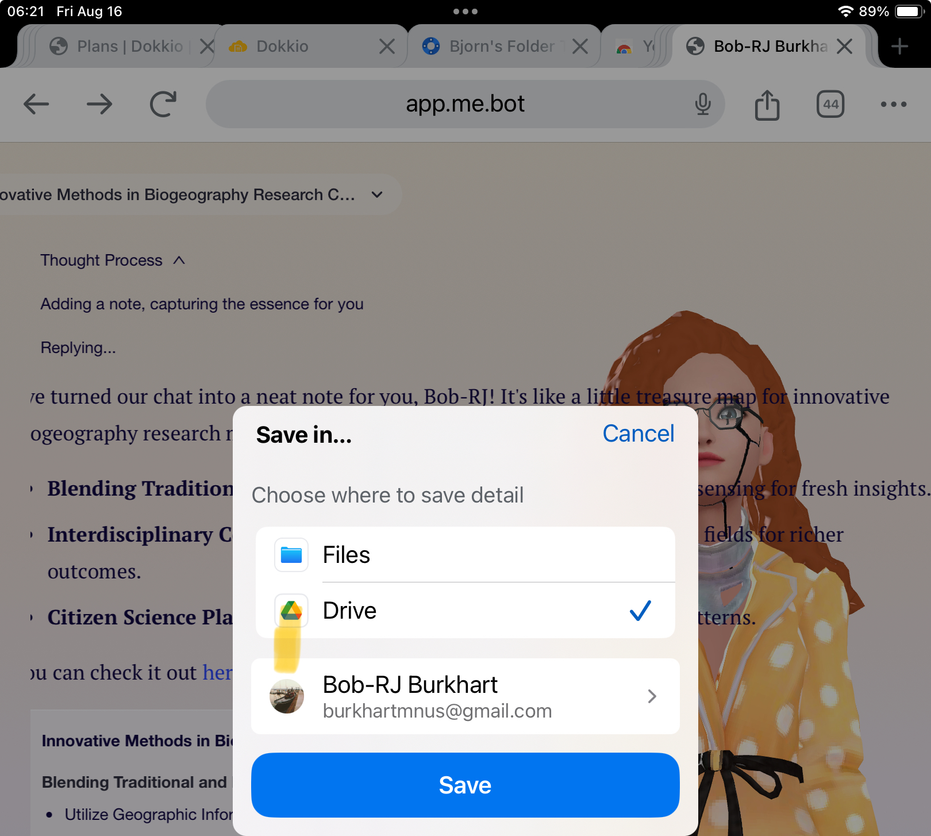Close the Bjorn's Folder tab

tap(580, 46)
